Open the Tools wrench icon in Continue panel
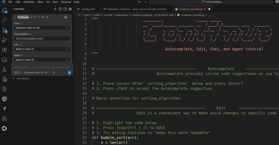Viewport: 279px width, 145px height. [x=43, y=17]
